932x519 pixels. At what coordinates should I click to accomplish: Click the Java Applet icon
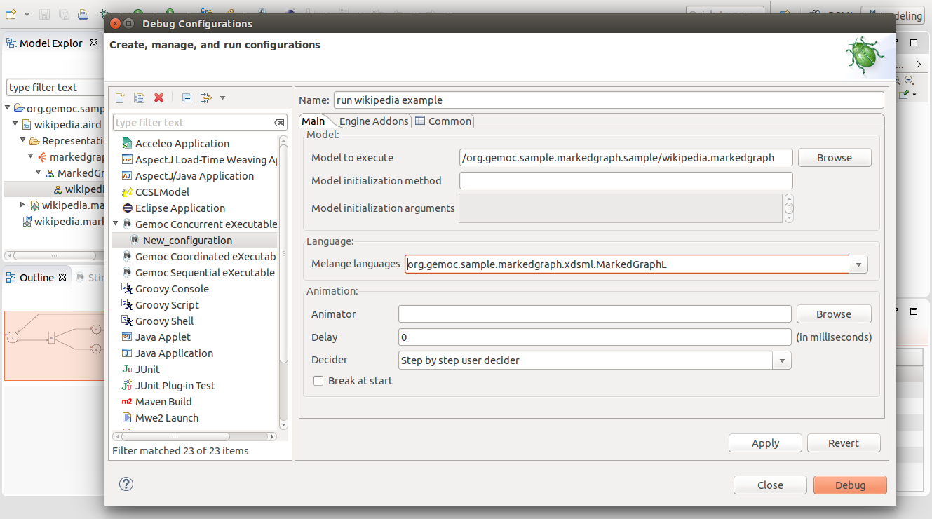click(127, 337)
